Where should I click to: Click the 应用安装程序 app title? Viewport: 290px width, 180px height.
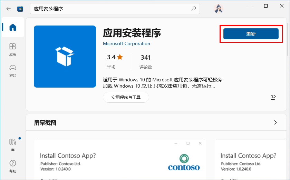(132, 33)
